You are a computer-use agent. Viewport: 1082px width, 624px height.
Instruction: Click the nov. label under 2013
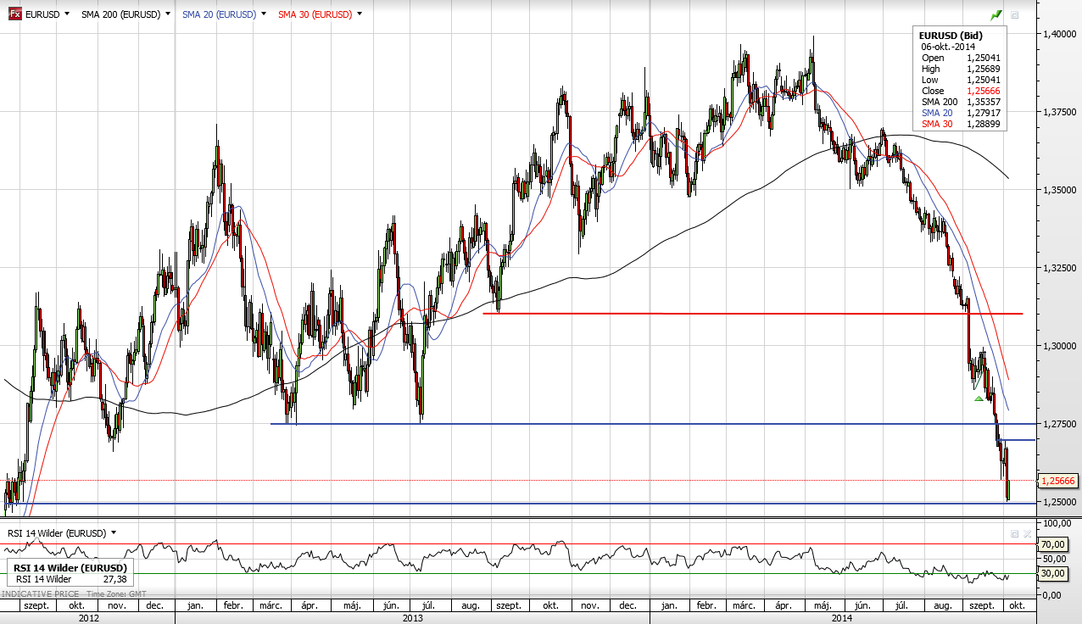tap(589, 606)
